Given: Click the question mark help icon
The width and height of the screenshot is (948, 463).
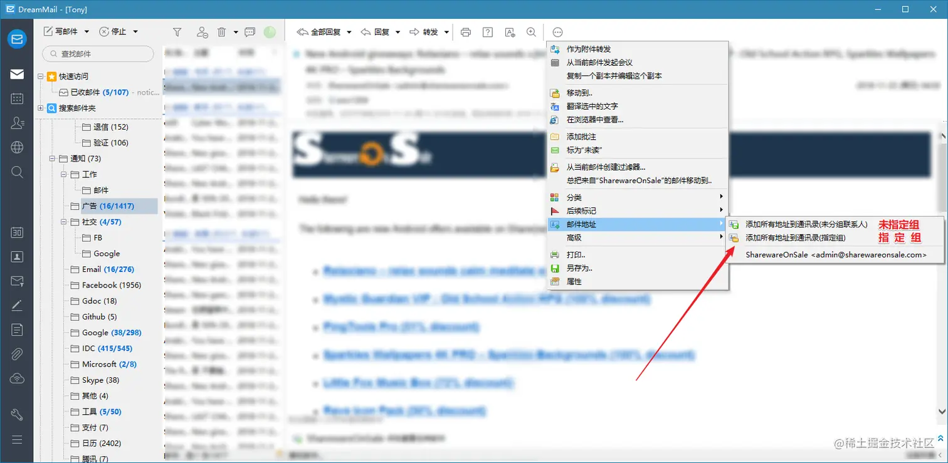Looking at the screenshot, I should pos(487,32).
